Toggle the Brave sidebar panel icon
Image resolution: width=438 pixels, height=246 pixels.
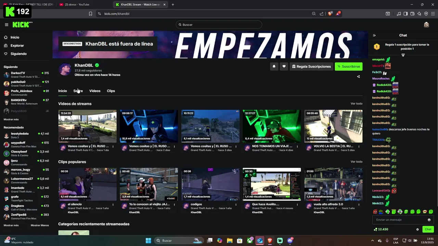[x=405, y=14]
